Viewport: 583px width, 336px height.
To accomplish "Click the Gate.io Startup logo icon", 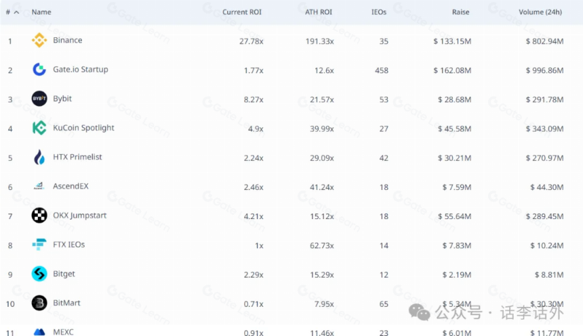I will pyautogui.click(x=39, y=70).
